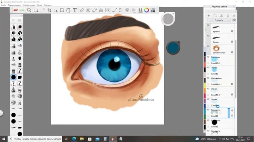Select the Quick Transform tool
Image resolution: width=254 pixels, height=142 pixels.
point(56,10)
